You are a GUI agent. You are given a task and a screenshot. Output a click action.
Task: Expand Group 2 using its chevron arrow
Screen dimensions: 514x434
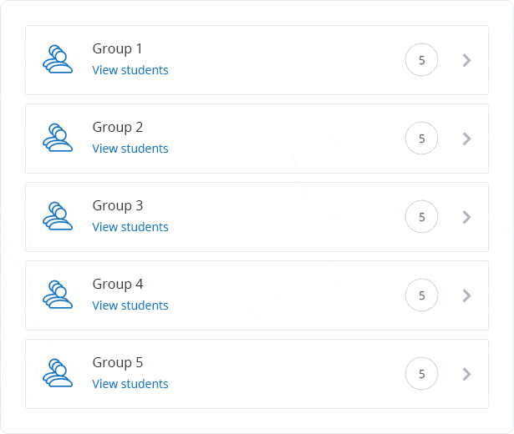[x=467, y=139]
